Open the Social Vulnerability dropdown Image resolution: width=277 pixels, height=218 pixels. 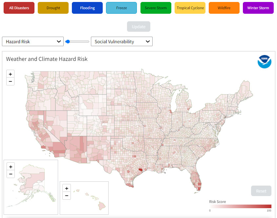[x=121, y=42]
